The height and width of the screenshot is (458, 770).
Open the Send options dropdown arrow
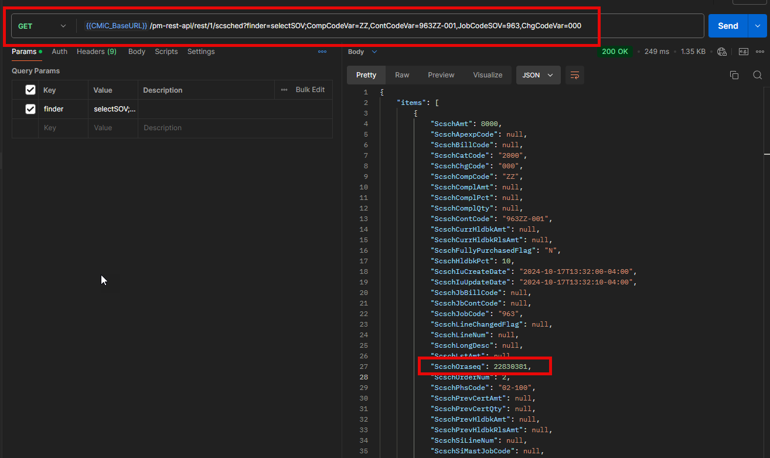click(757, 26)
